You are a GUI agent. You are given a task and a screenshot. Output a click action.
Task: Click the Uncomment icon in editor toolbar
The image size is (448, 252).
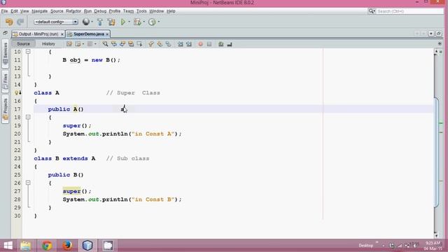click(x=230, y=44)
